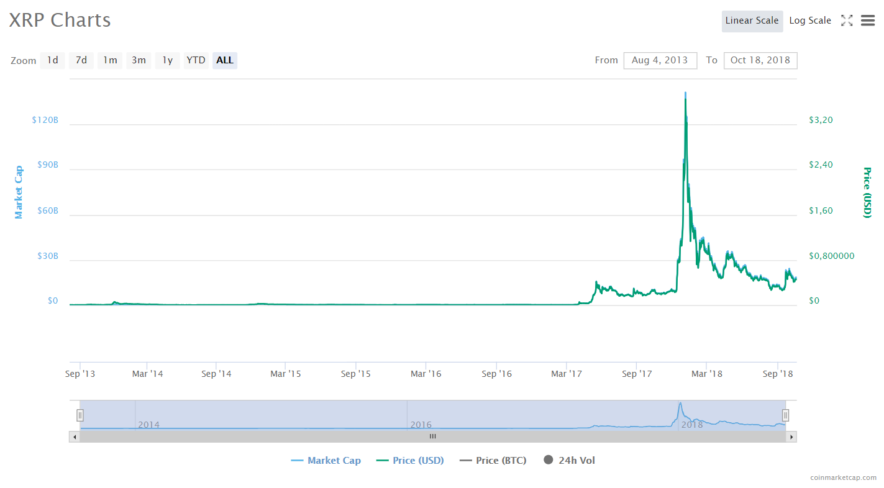Click the $3,20 price axis label

click(821, 120)
